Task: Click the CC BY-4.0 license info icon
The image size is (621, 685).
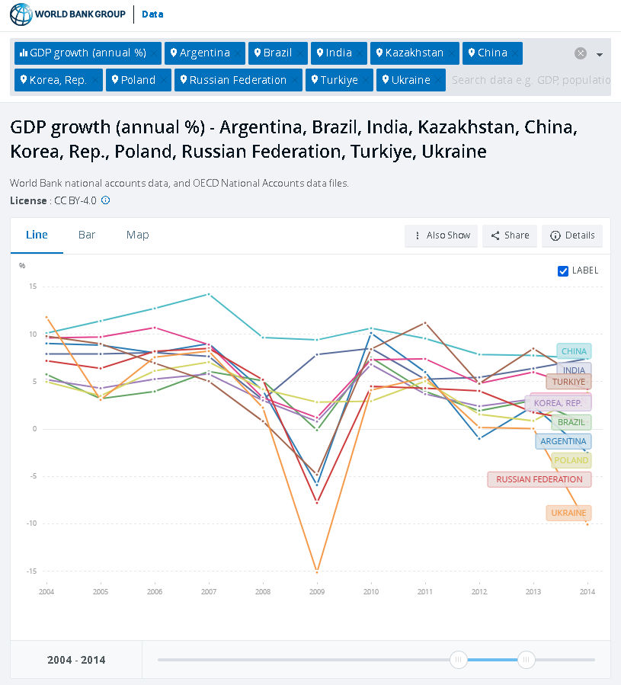Action: (x=106, y=200)
